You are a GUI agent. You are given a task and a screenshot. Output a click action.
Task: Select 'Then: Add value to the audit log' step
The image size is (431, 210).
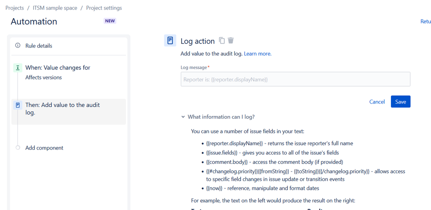click(x=69, y=112)
